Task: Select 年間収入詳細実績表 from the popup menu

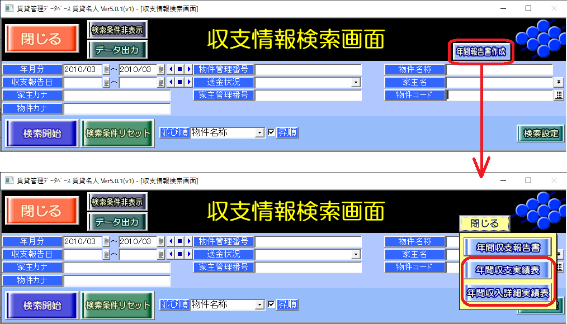Action: pos(507,292)
